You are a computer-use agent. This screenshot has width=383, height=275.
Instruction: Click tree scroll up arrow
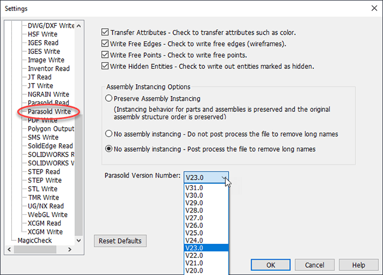78,26
